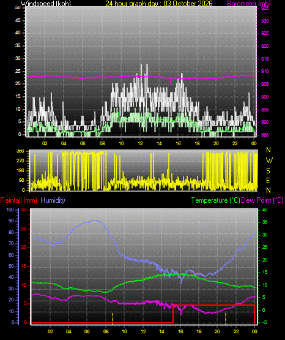Click the Rainfall (mm) legend label
This screenshot has width=285, height=340.
18,200
